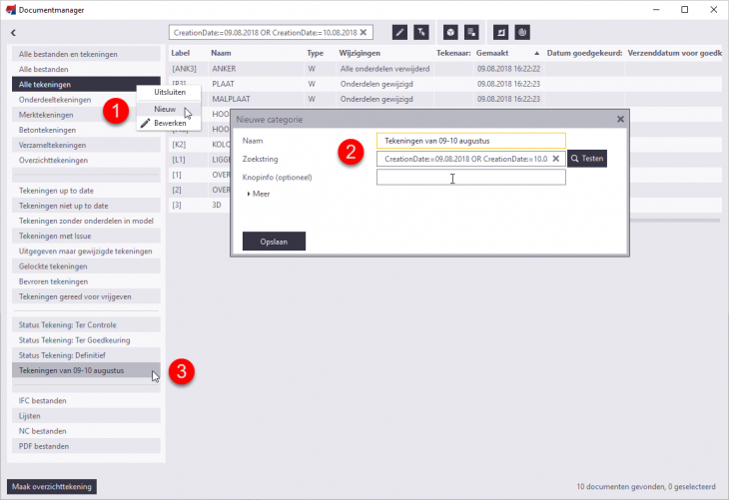The width and height of the screenshot is (729, 500).
Task: Click the document list icon beside the cube icon
Action: click(470, 32)
